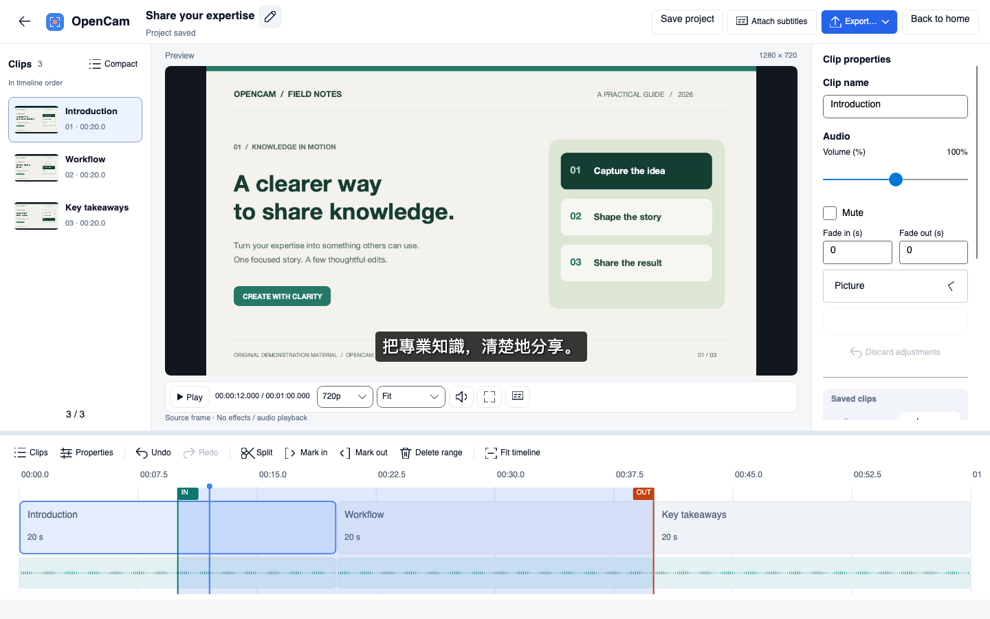Edit project title with pencil icon
This screenshot has height=619, width=990.
[x=270, y=17]
